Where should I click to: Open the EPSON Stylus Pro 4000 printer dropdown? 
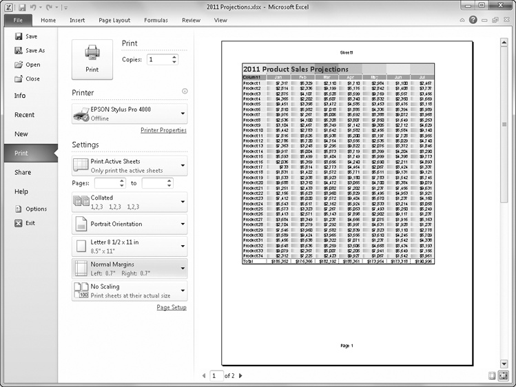[x=130, y=114]
